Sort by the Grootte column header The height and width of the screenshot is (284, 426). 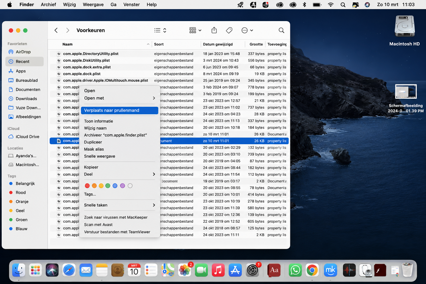pyautogui.click(x=255, y=44)
